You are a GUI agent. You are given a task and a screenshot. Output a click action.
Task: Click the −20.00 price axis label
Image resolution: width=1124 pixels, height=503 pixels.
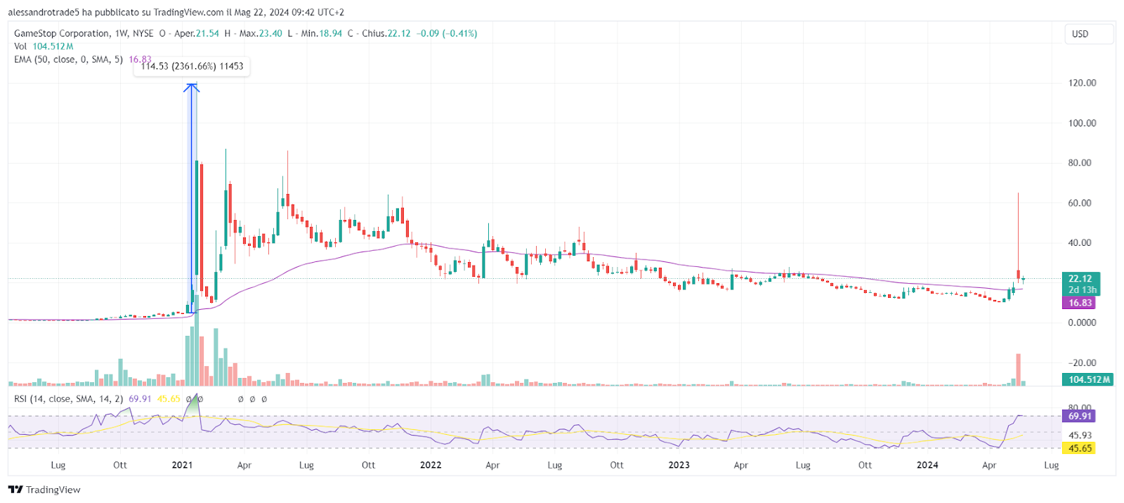tap(1082, 363)
